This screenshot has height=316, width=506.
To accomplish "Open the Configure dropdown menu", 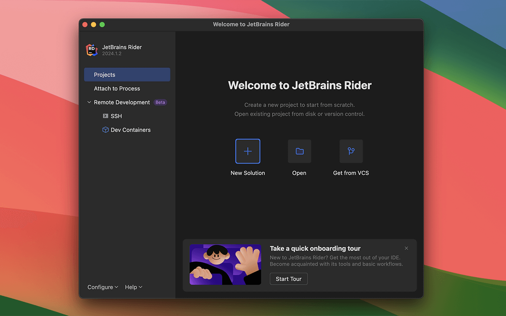I will (x=103, y=287).
